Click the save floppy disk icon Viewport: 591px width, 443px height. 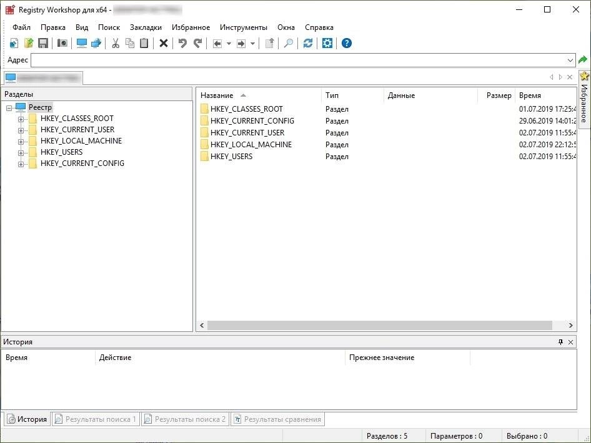click(x=43, y=43)
